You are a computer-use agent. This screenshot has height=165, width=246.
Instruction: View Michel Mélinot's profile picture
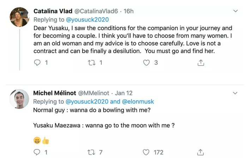point(19,99)
